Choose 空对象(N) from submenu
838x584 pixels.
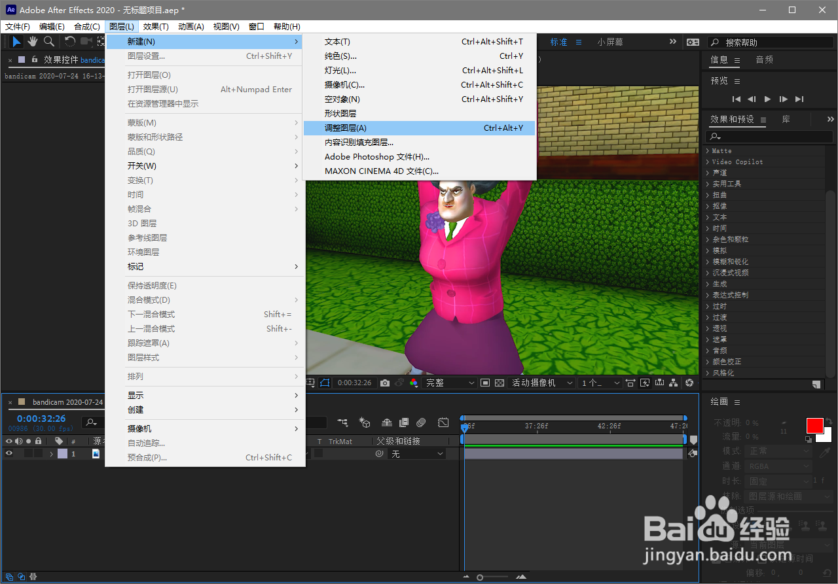click(x=419, y=99)
